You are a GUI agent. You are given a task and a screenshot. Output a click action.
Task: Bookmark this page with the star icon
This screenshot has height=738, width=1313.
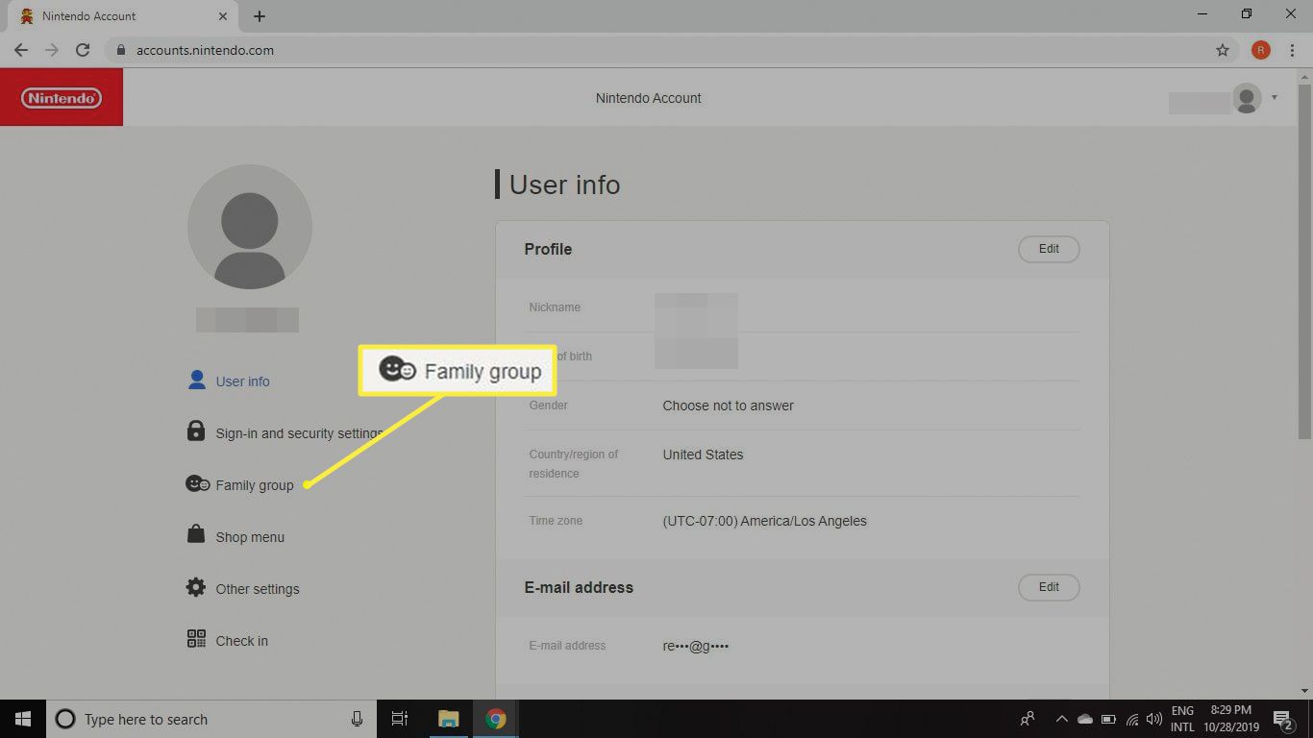pos(1223,50)
